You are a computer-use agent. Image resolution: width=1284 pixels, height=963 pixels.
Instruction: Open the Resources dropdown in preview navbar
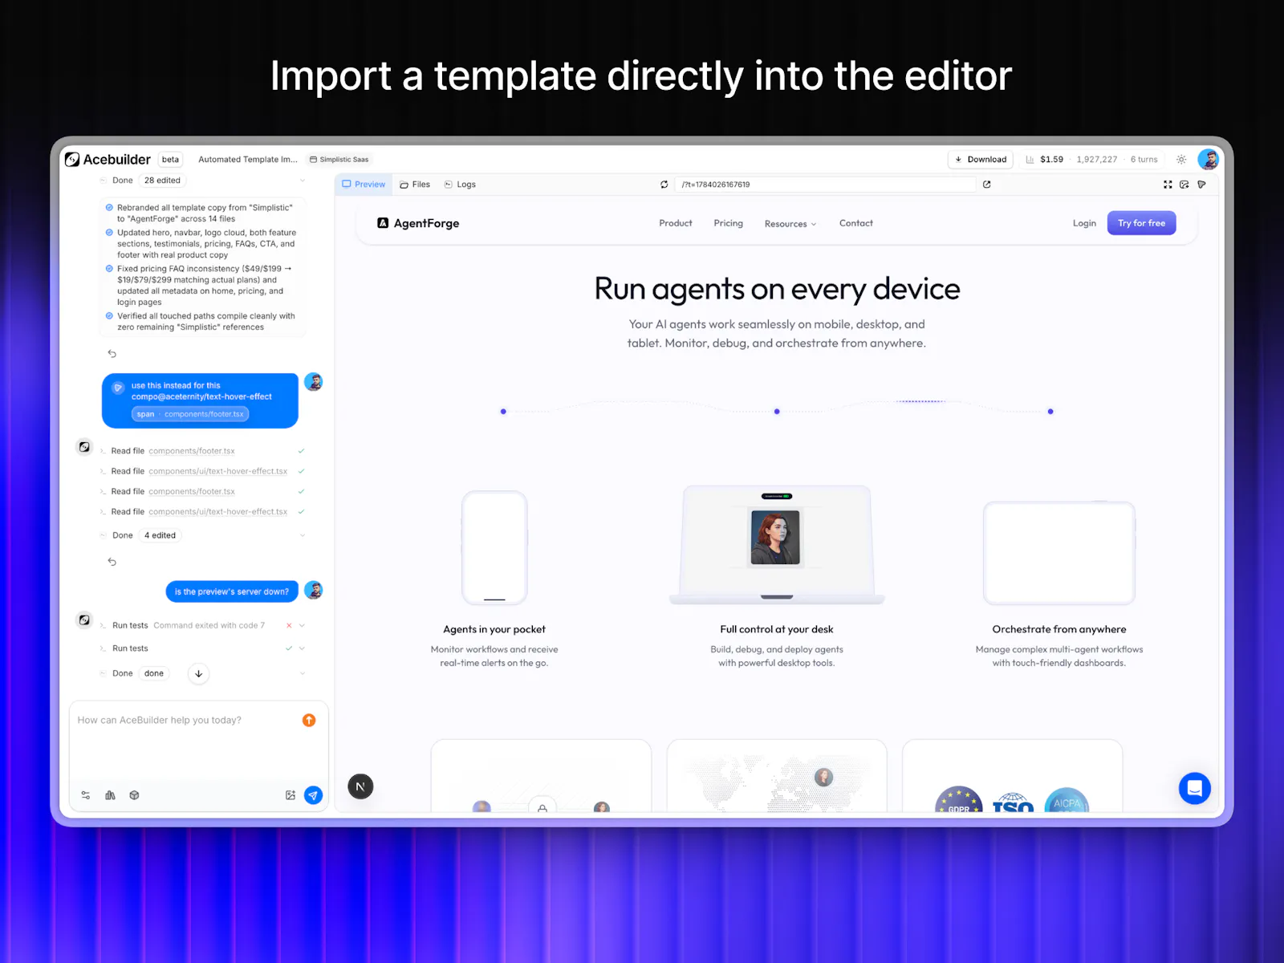click(790, 224)
